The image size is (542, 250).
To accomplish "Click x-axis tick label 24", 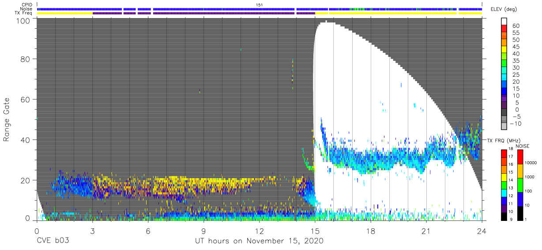I will tap(482, 231).
